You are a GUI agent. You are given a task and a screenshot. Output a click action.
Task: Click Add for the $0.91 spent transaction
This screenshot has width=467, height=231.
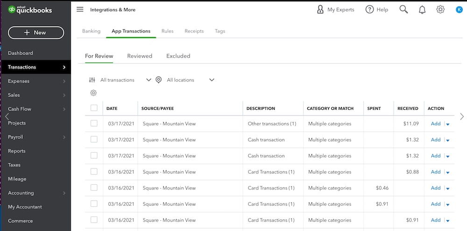(x=436, y=204)
